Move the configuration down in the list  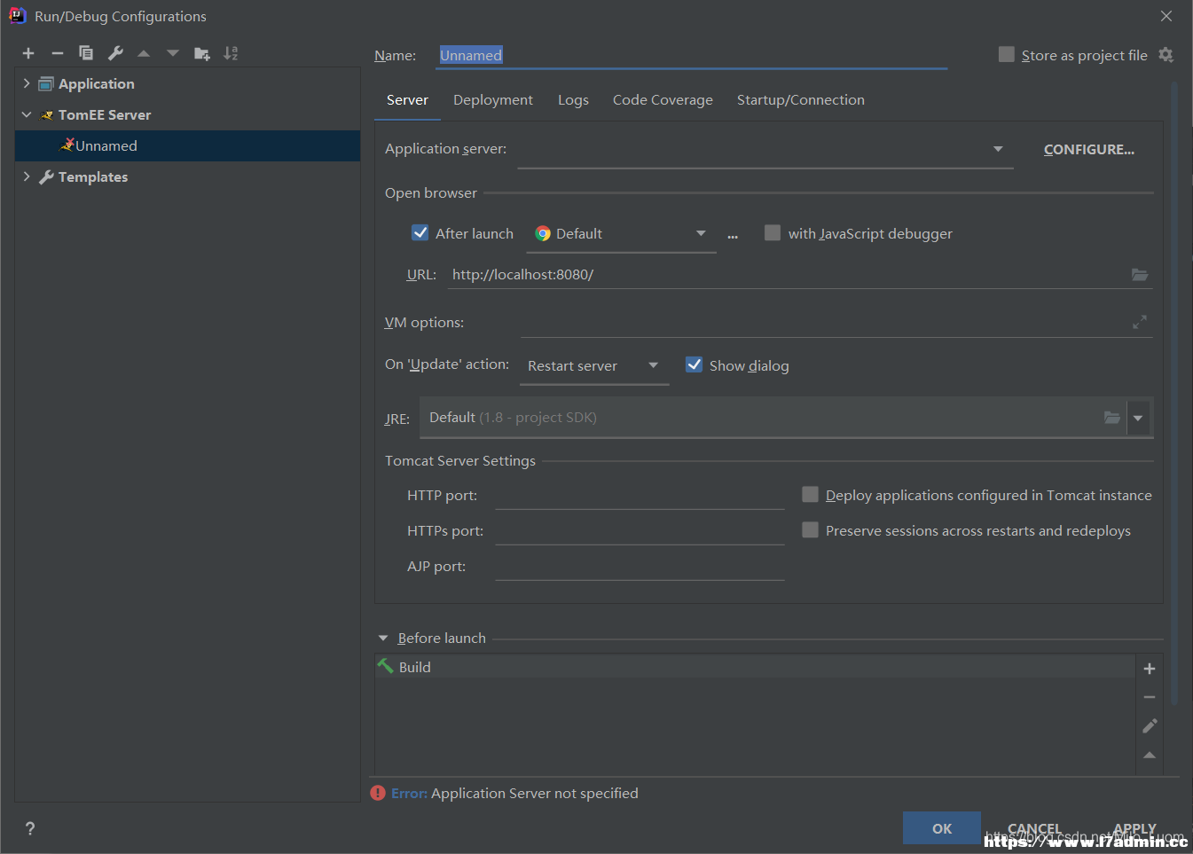173,53
